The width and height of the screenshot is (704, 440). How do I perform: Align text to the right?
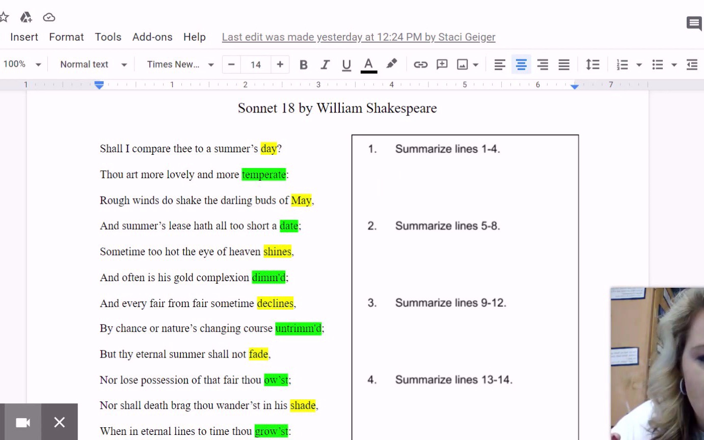point(543,65)
